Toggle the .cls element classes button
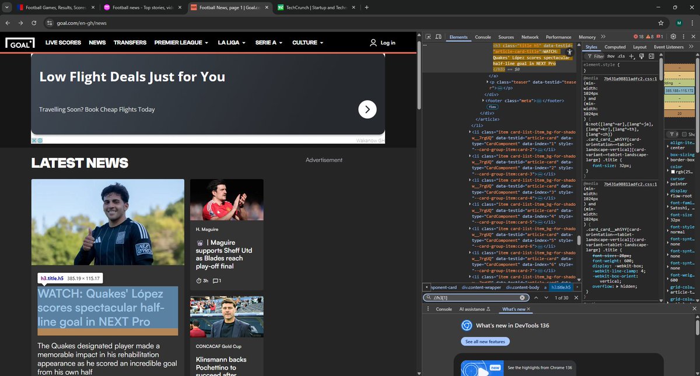 click(x=621, y=56)
